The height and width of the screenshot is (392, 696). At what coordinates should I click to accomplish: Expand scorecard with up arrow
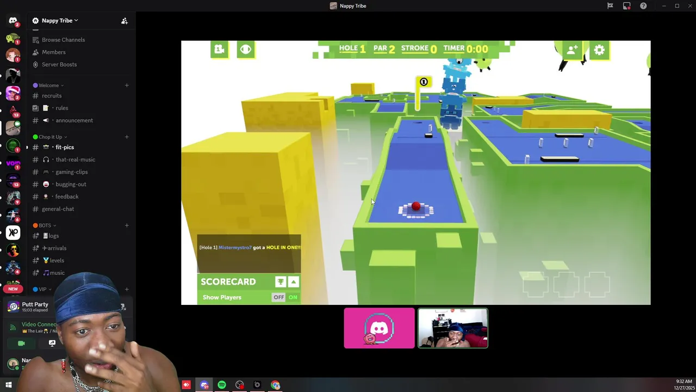point(293,281)
